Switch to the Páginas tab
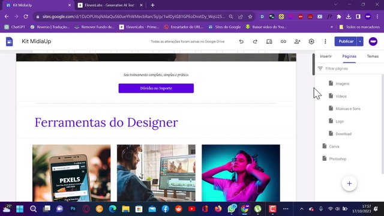 tap(349, 56)
